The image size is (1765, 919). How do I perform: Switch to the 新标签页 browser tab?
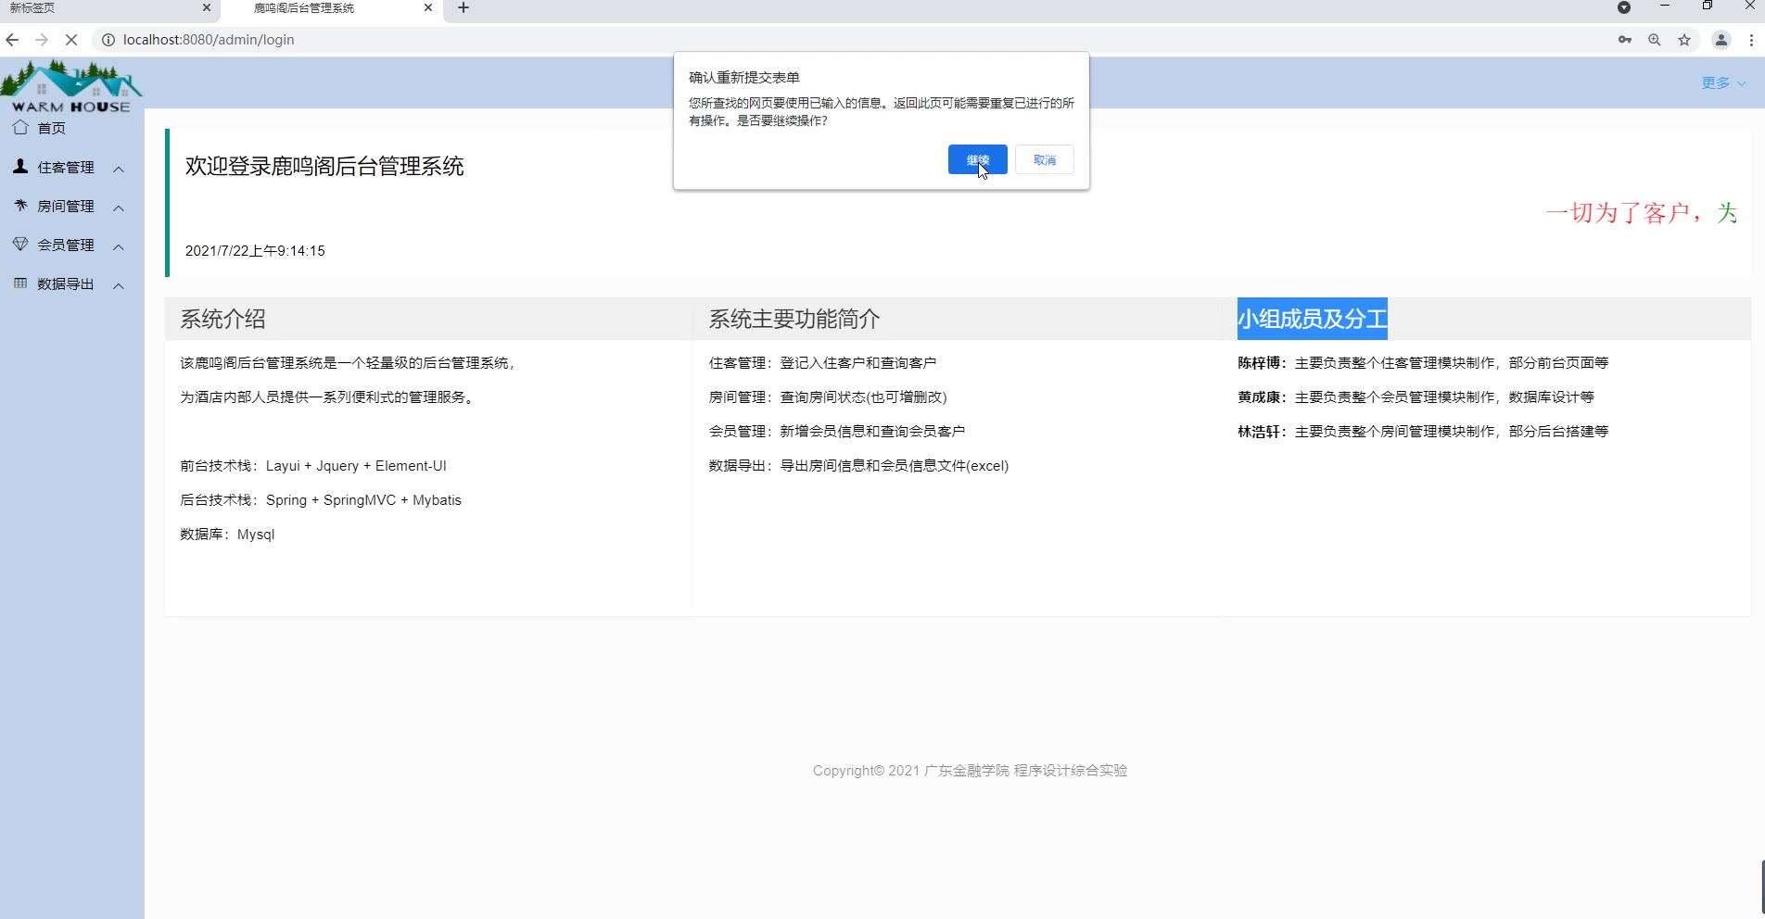pos(102,8)
